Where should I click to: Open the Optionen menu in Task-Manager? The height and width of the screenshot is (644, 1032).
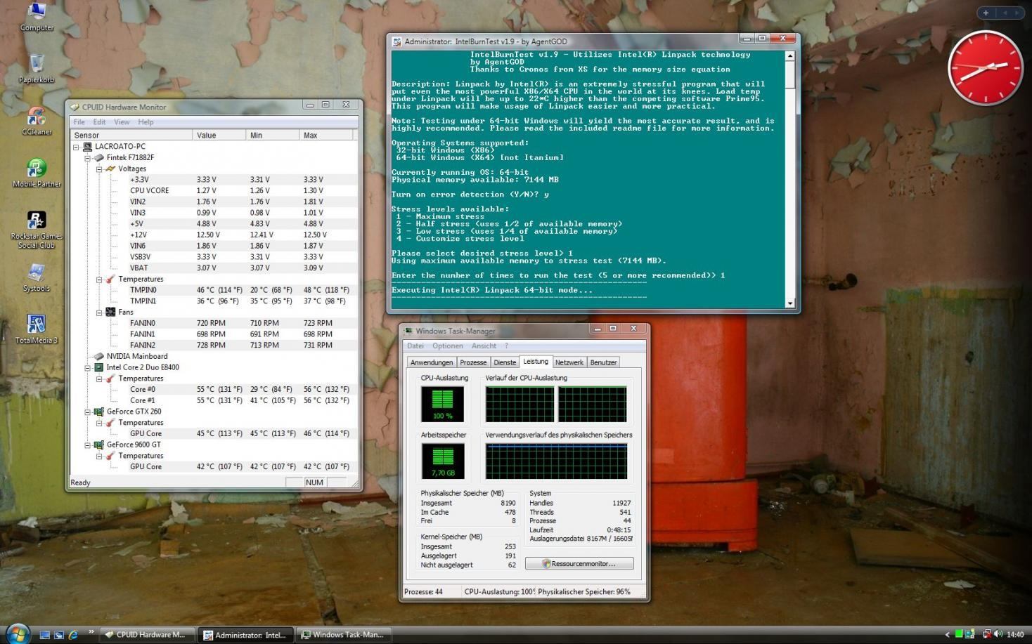pos(448,346)
